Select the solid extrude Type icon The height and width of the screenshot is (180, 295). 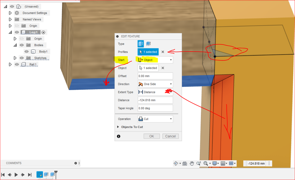click(141, 44)
